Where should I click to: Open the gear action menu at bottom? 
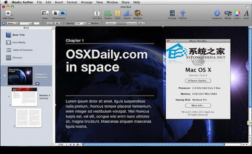[78, 144]
